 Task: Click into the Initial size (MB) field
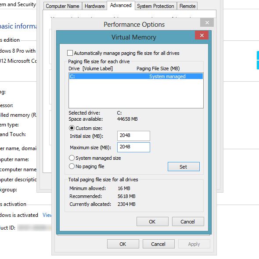133,136
